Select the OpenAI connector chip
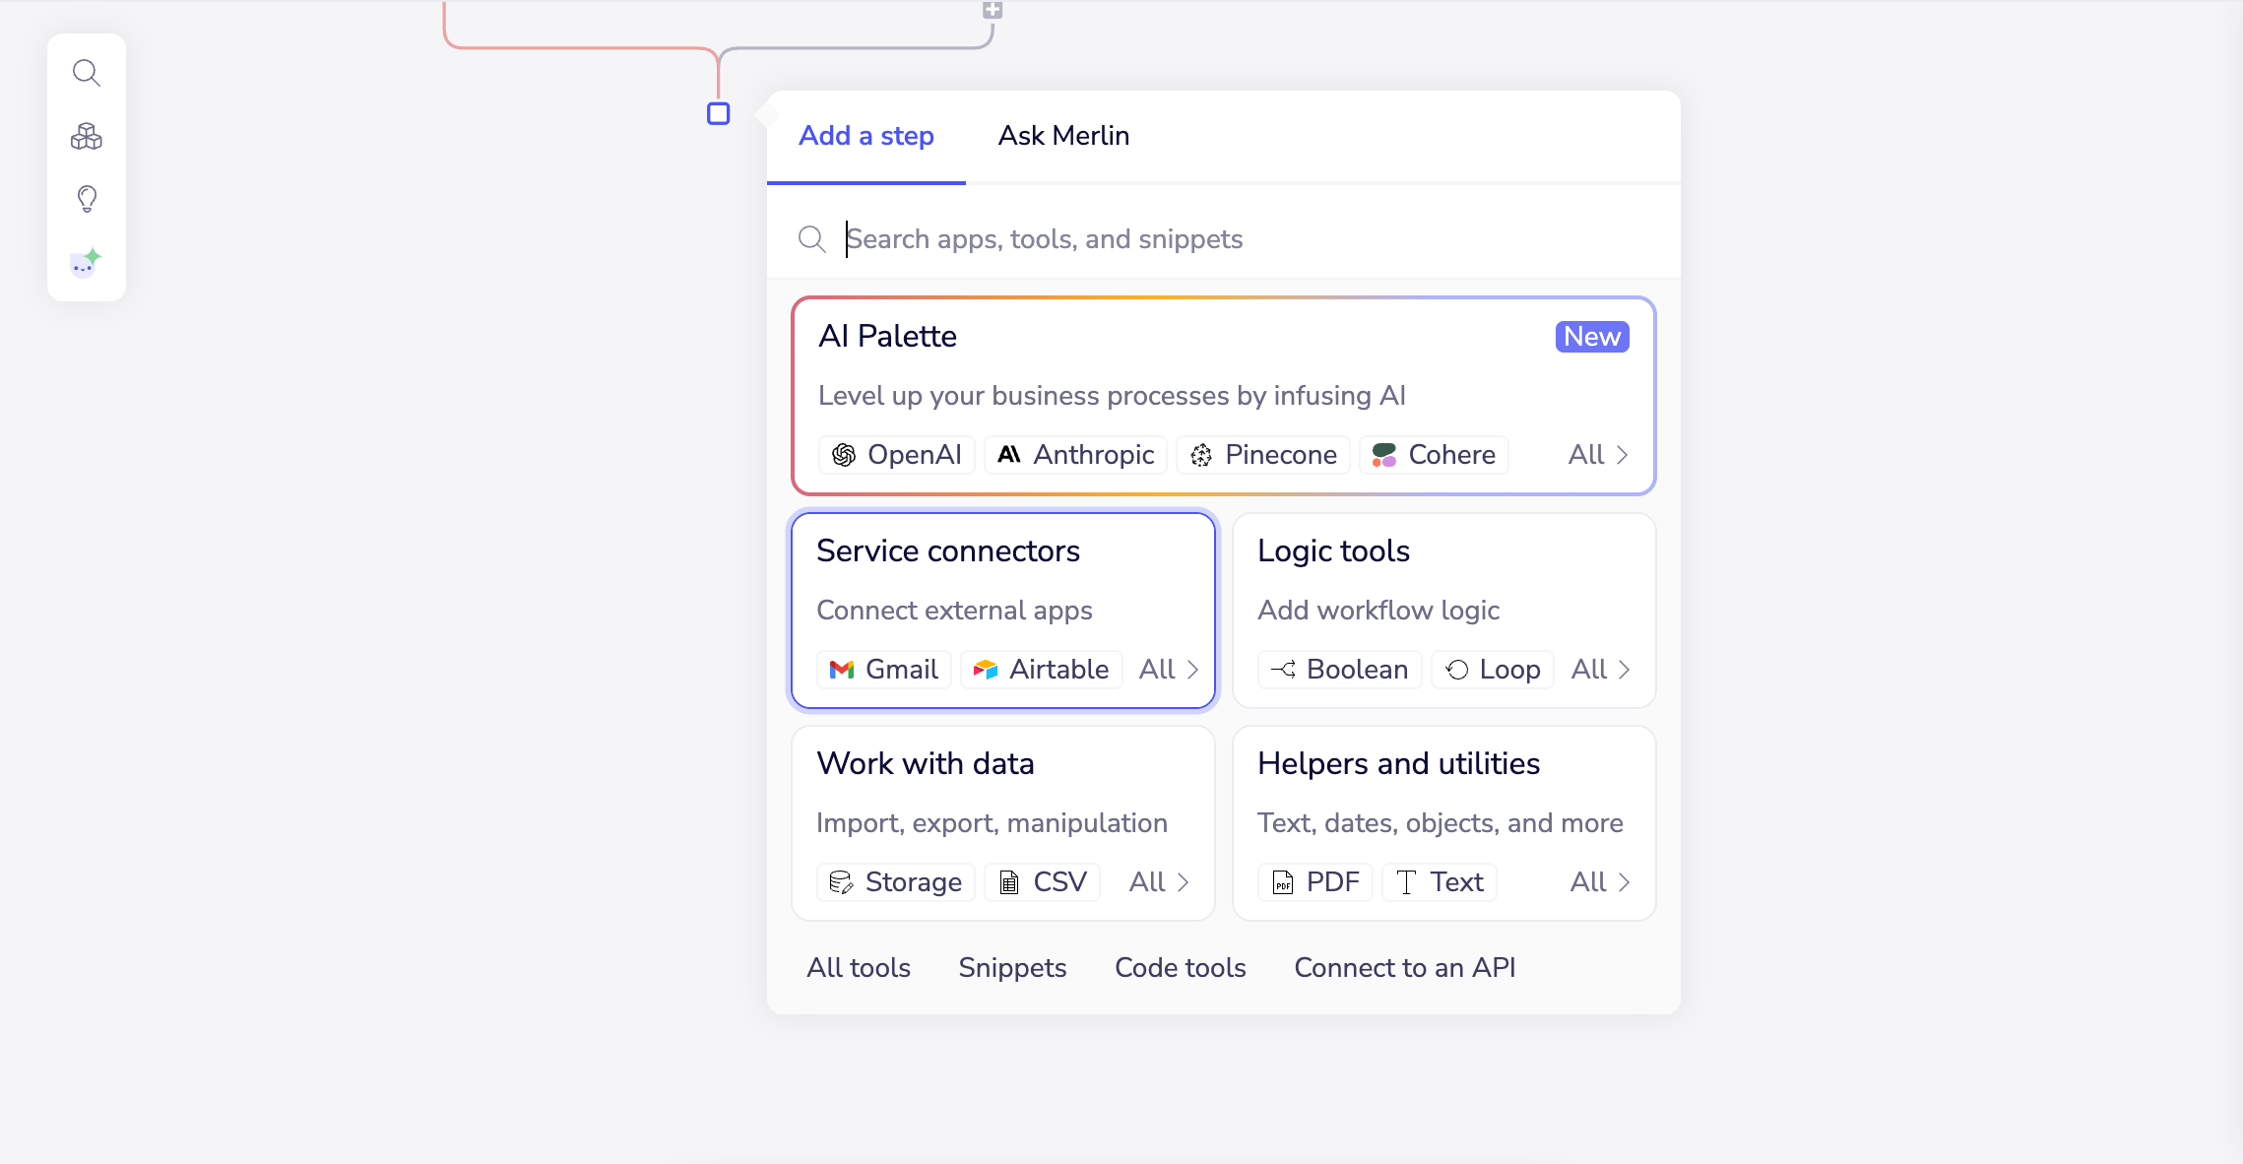The width and height of the screenshot is (2243, 1164). coord(896,455)
